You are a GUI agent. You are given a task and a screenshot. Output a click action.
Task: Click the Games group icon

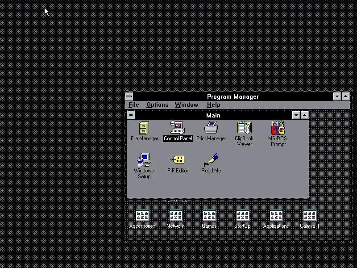[209, 215]
